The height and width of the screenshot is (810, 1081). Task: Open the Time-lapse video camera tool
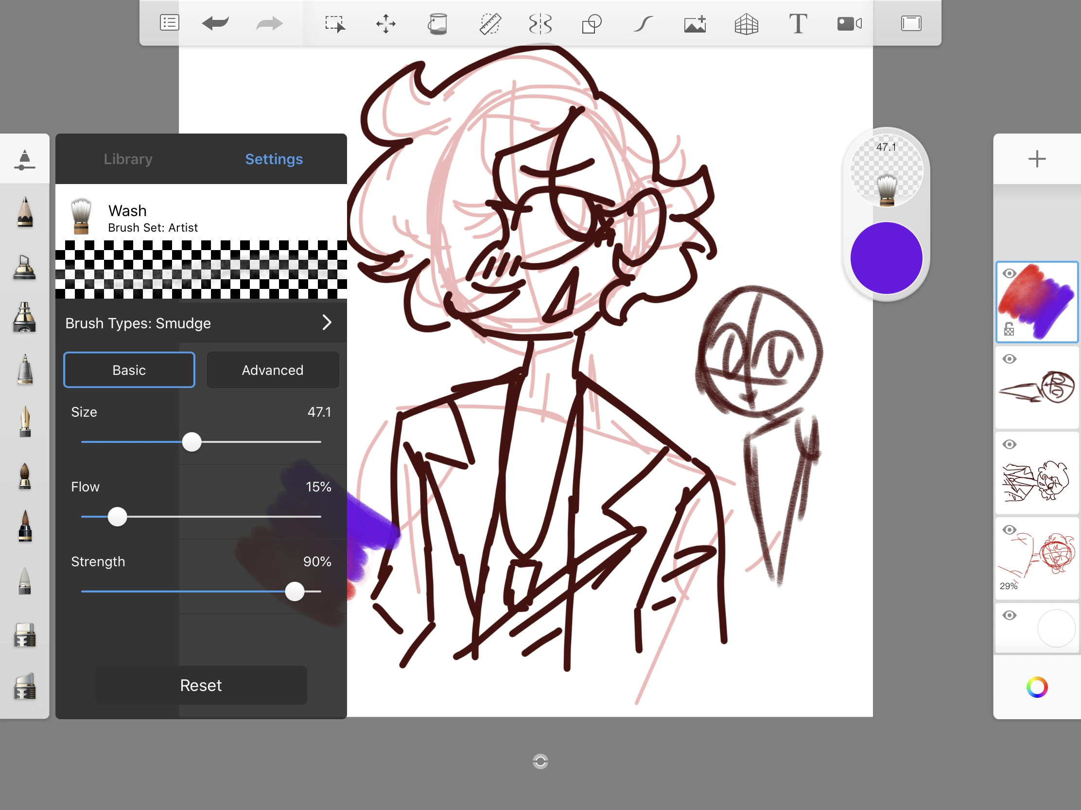click(849, 23)
